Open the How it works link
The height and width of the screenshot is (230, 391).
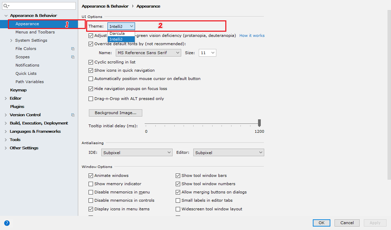(x=252, y=36)
